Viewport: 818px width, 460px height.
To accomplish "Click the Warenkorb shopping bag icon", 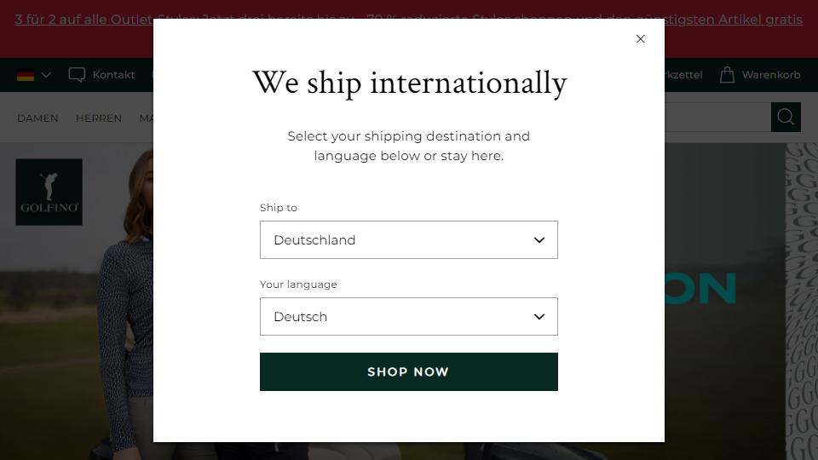I will tap(727, 75).
